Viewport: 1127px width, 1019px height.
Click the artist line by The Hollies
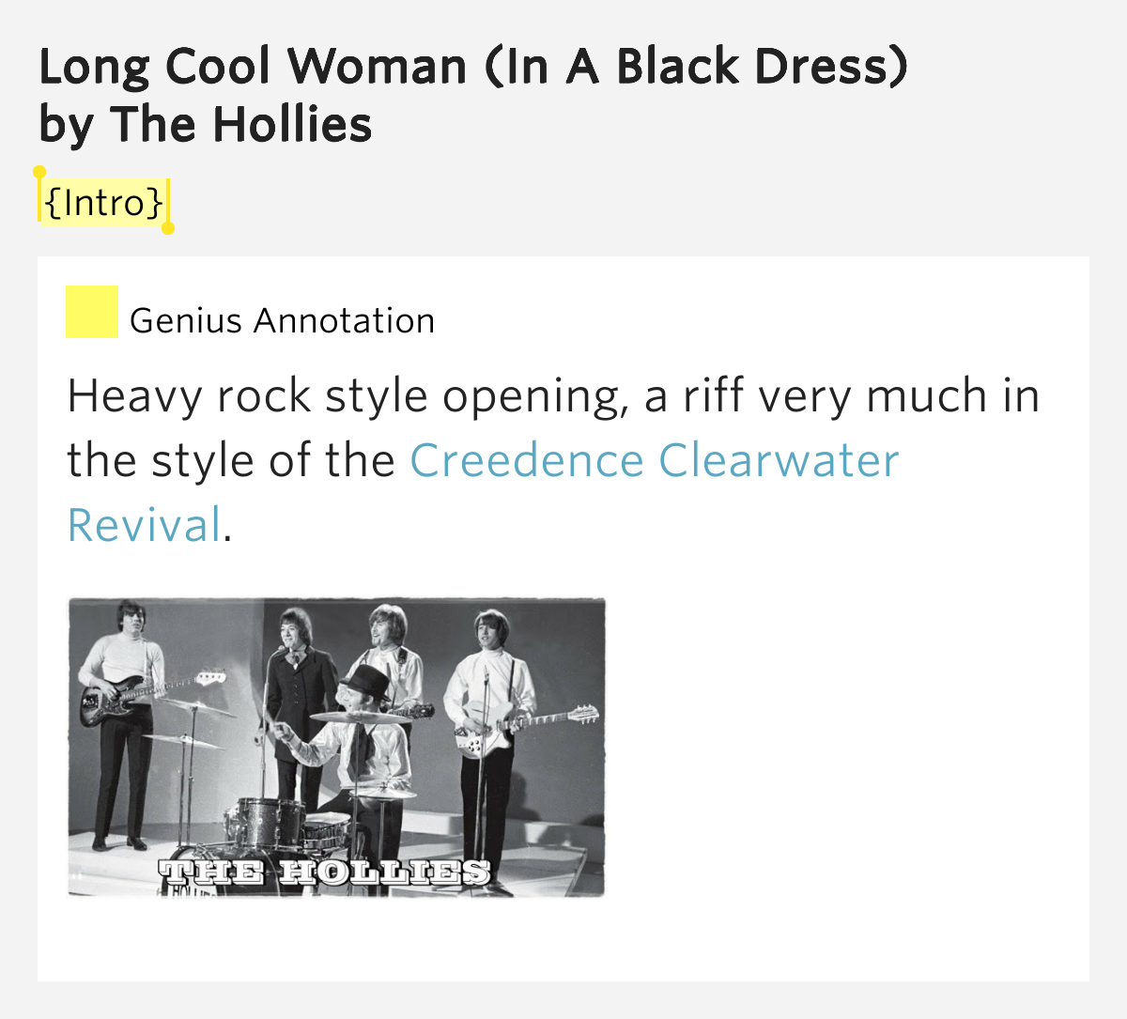(206, 125)
